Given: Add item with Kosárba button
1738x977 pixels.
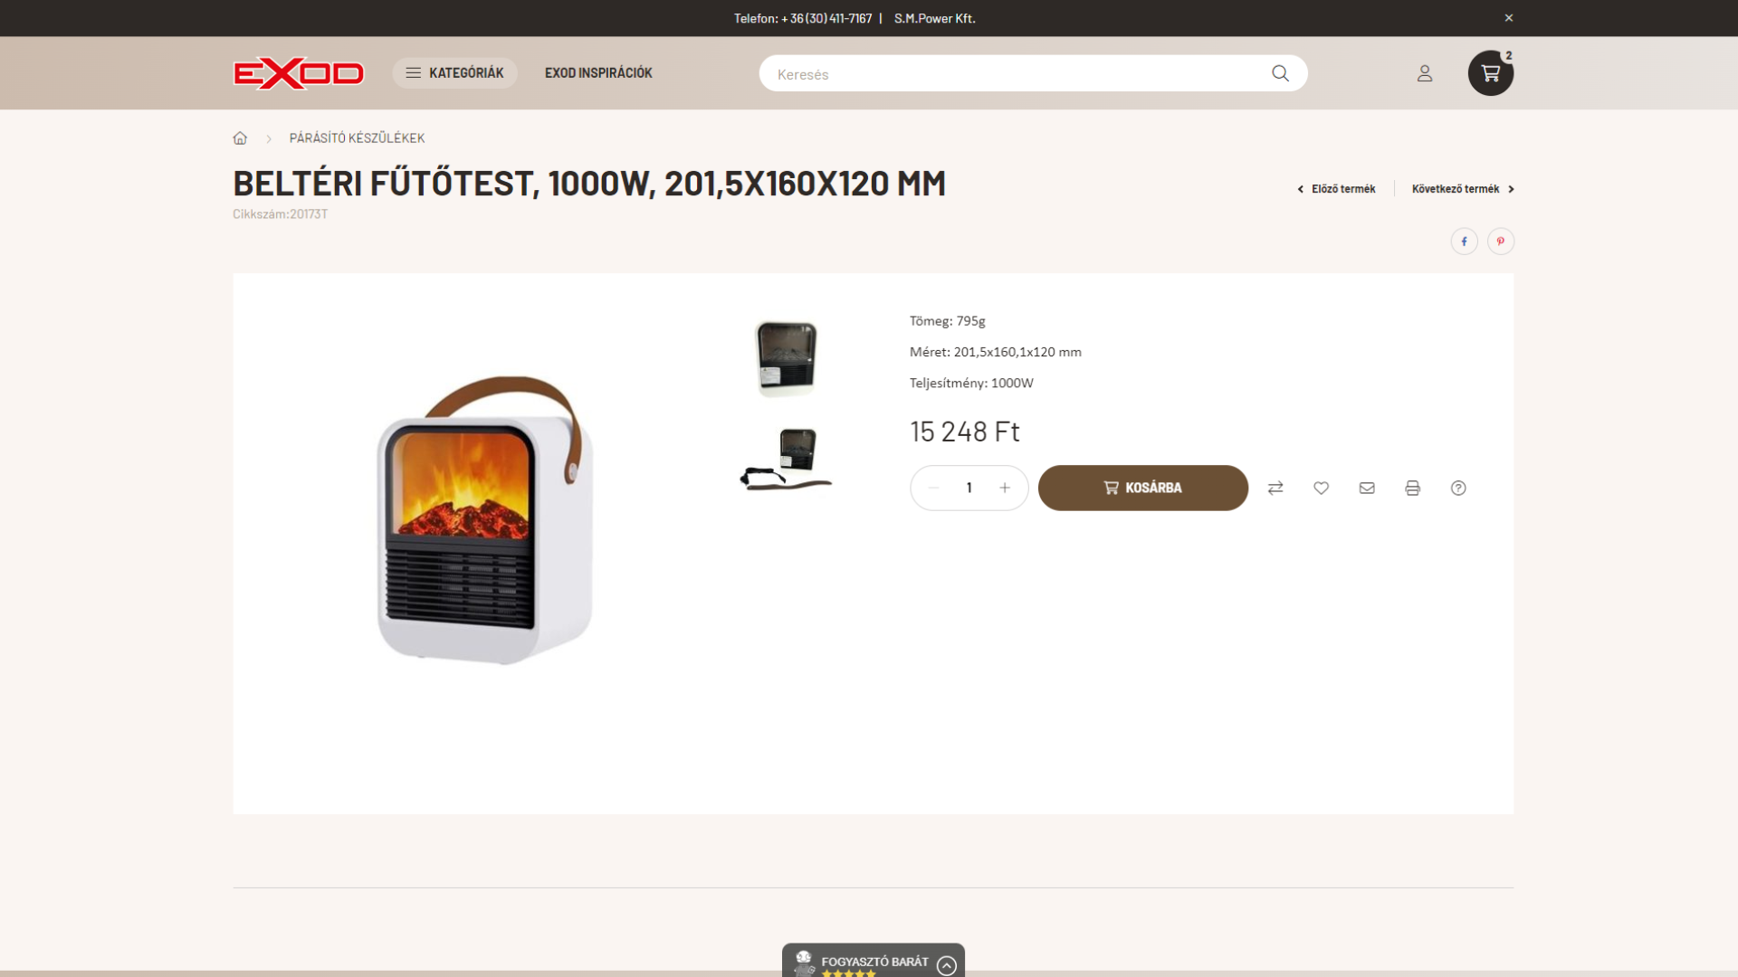Looking at the screenshot, I should tap(1142, 488).
